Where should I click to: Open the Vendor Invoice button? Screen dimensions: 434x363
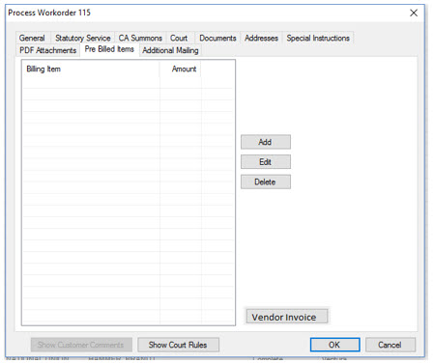pyautogui.click(x=287, y=317)
